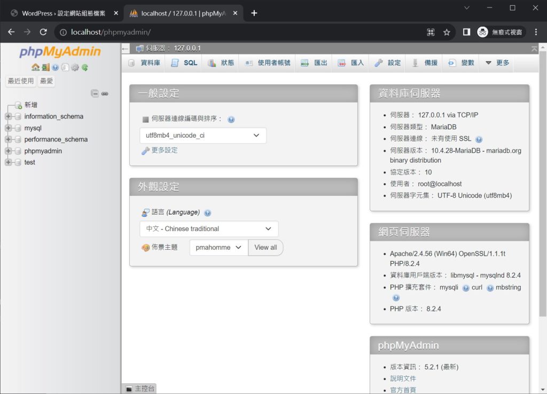Open help icon beside 語言 (Language)

[208, 212]
